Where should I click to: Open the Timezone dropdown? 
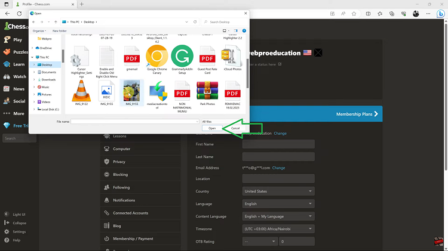click(x=278, y=229)
